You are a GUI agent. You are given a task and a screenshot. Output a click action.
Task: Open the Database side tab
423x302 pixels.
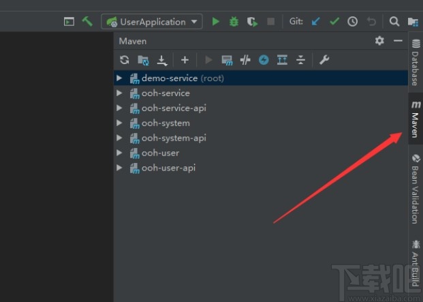[416, 62]
